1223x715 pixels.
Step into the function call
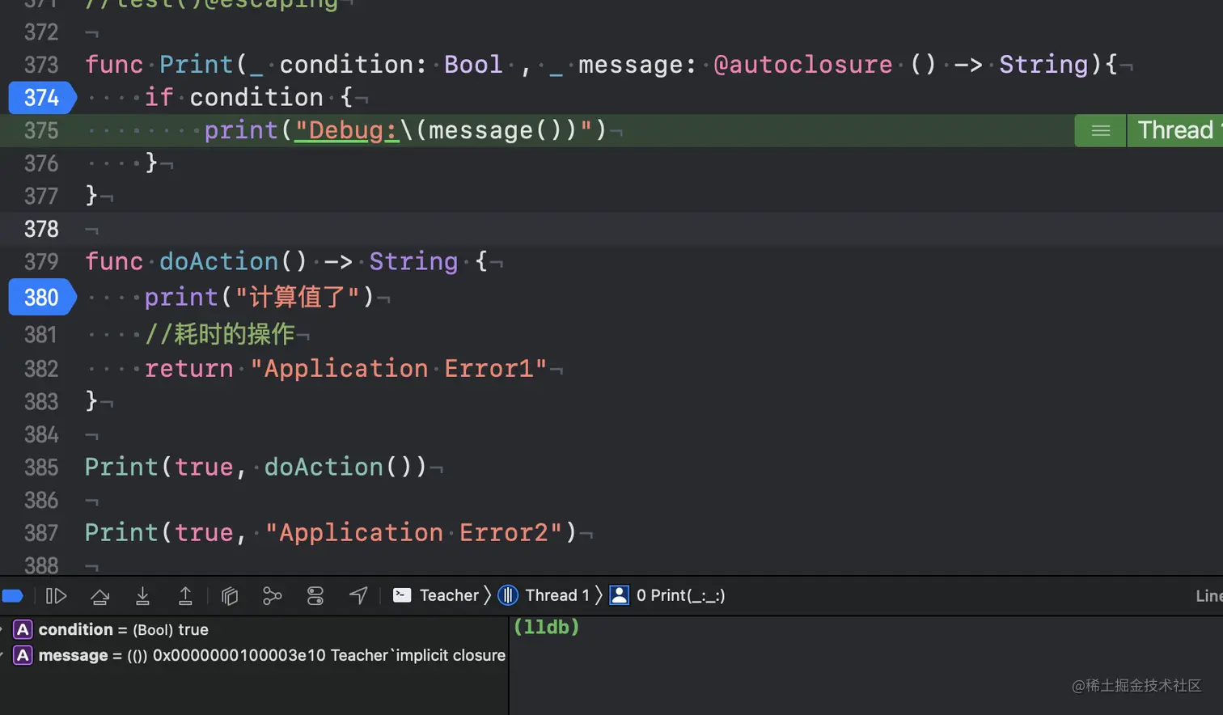click(142, 596)
